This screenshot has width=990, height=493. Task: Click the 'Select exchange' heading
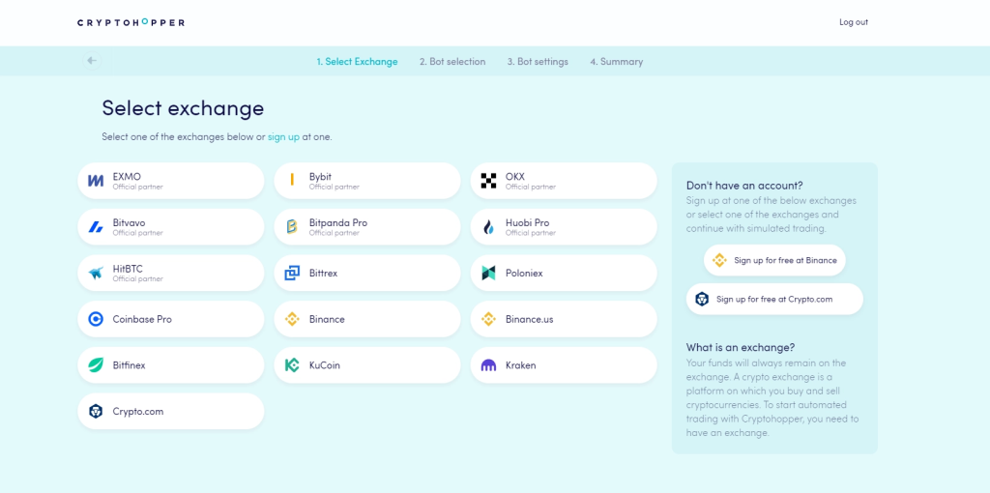pos(183,108)
